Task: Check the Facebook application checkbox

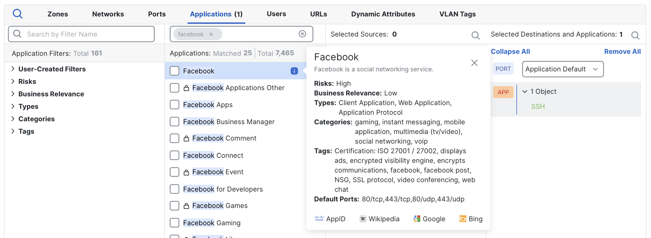Action: click(x=175, y=71)
